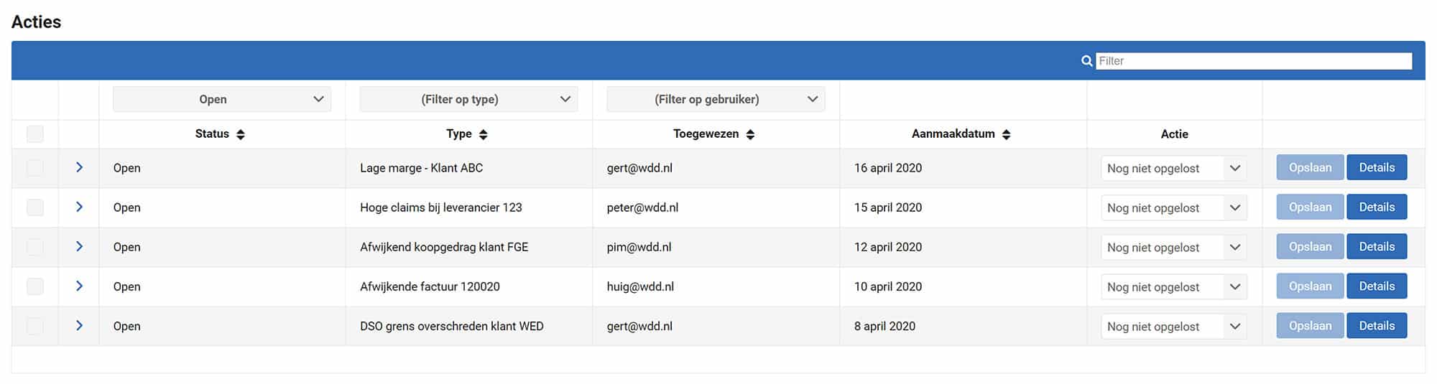This screenshot has height=384, width=1437.
Task: Open the status filter dropdown showing Open
Action: (x=222, y=99)
